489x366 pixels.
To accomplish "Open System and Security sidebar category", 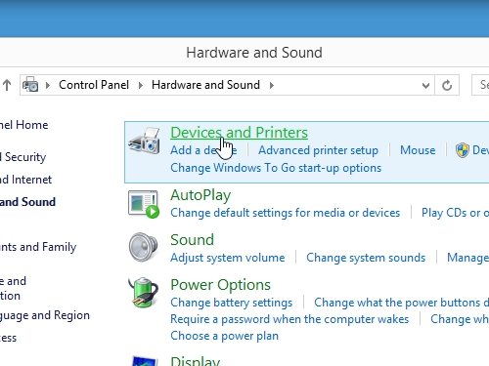I will (x=22, y=157).
